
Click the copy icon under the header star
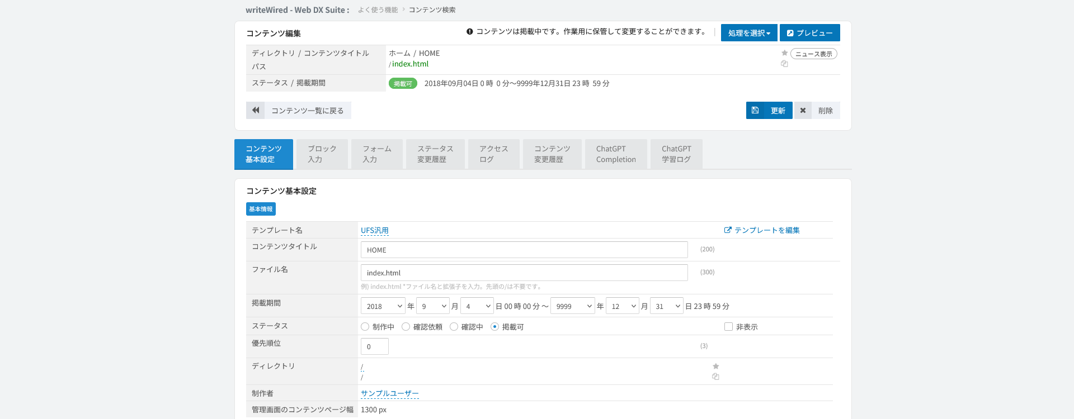point(784,64)
